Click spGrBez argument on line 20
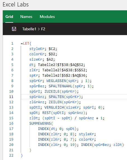 102,145
